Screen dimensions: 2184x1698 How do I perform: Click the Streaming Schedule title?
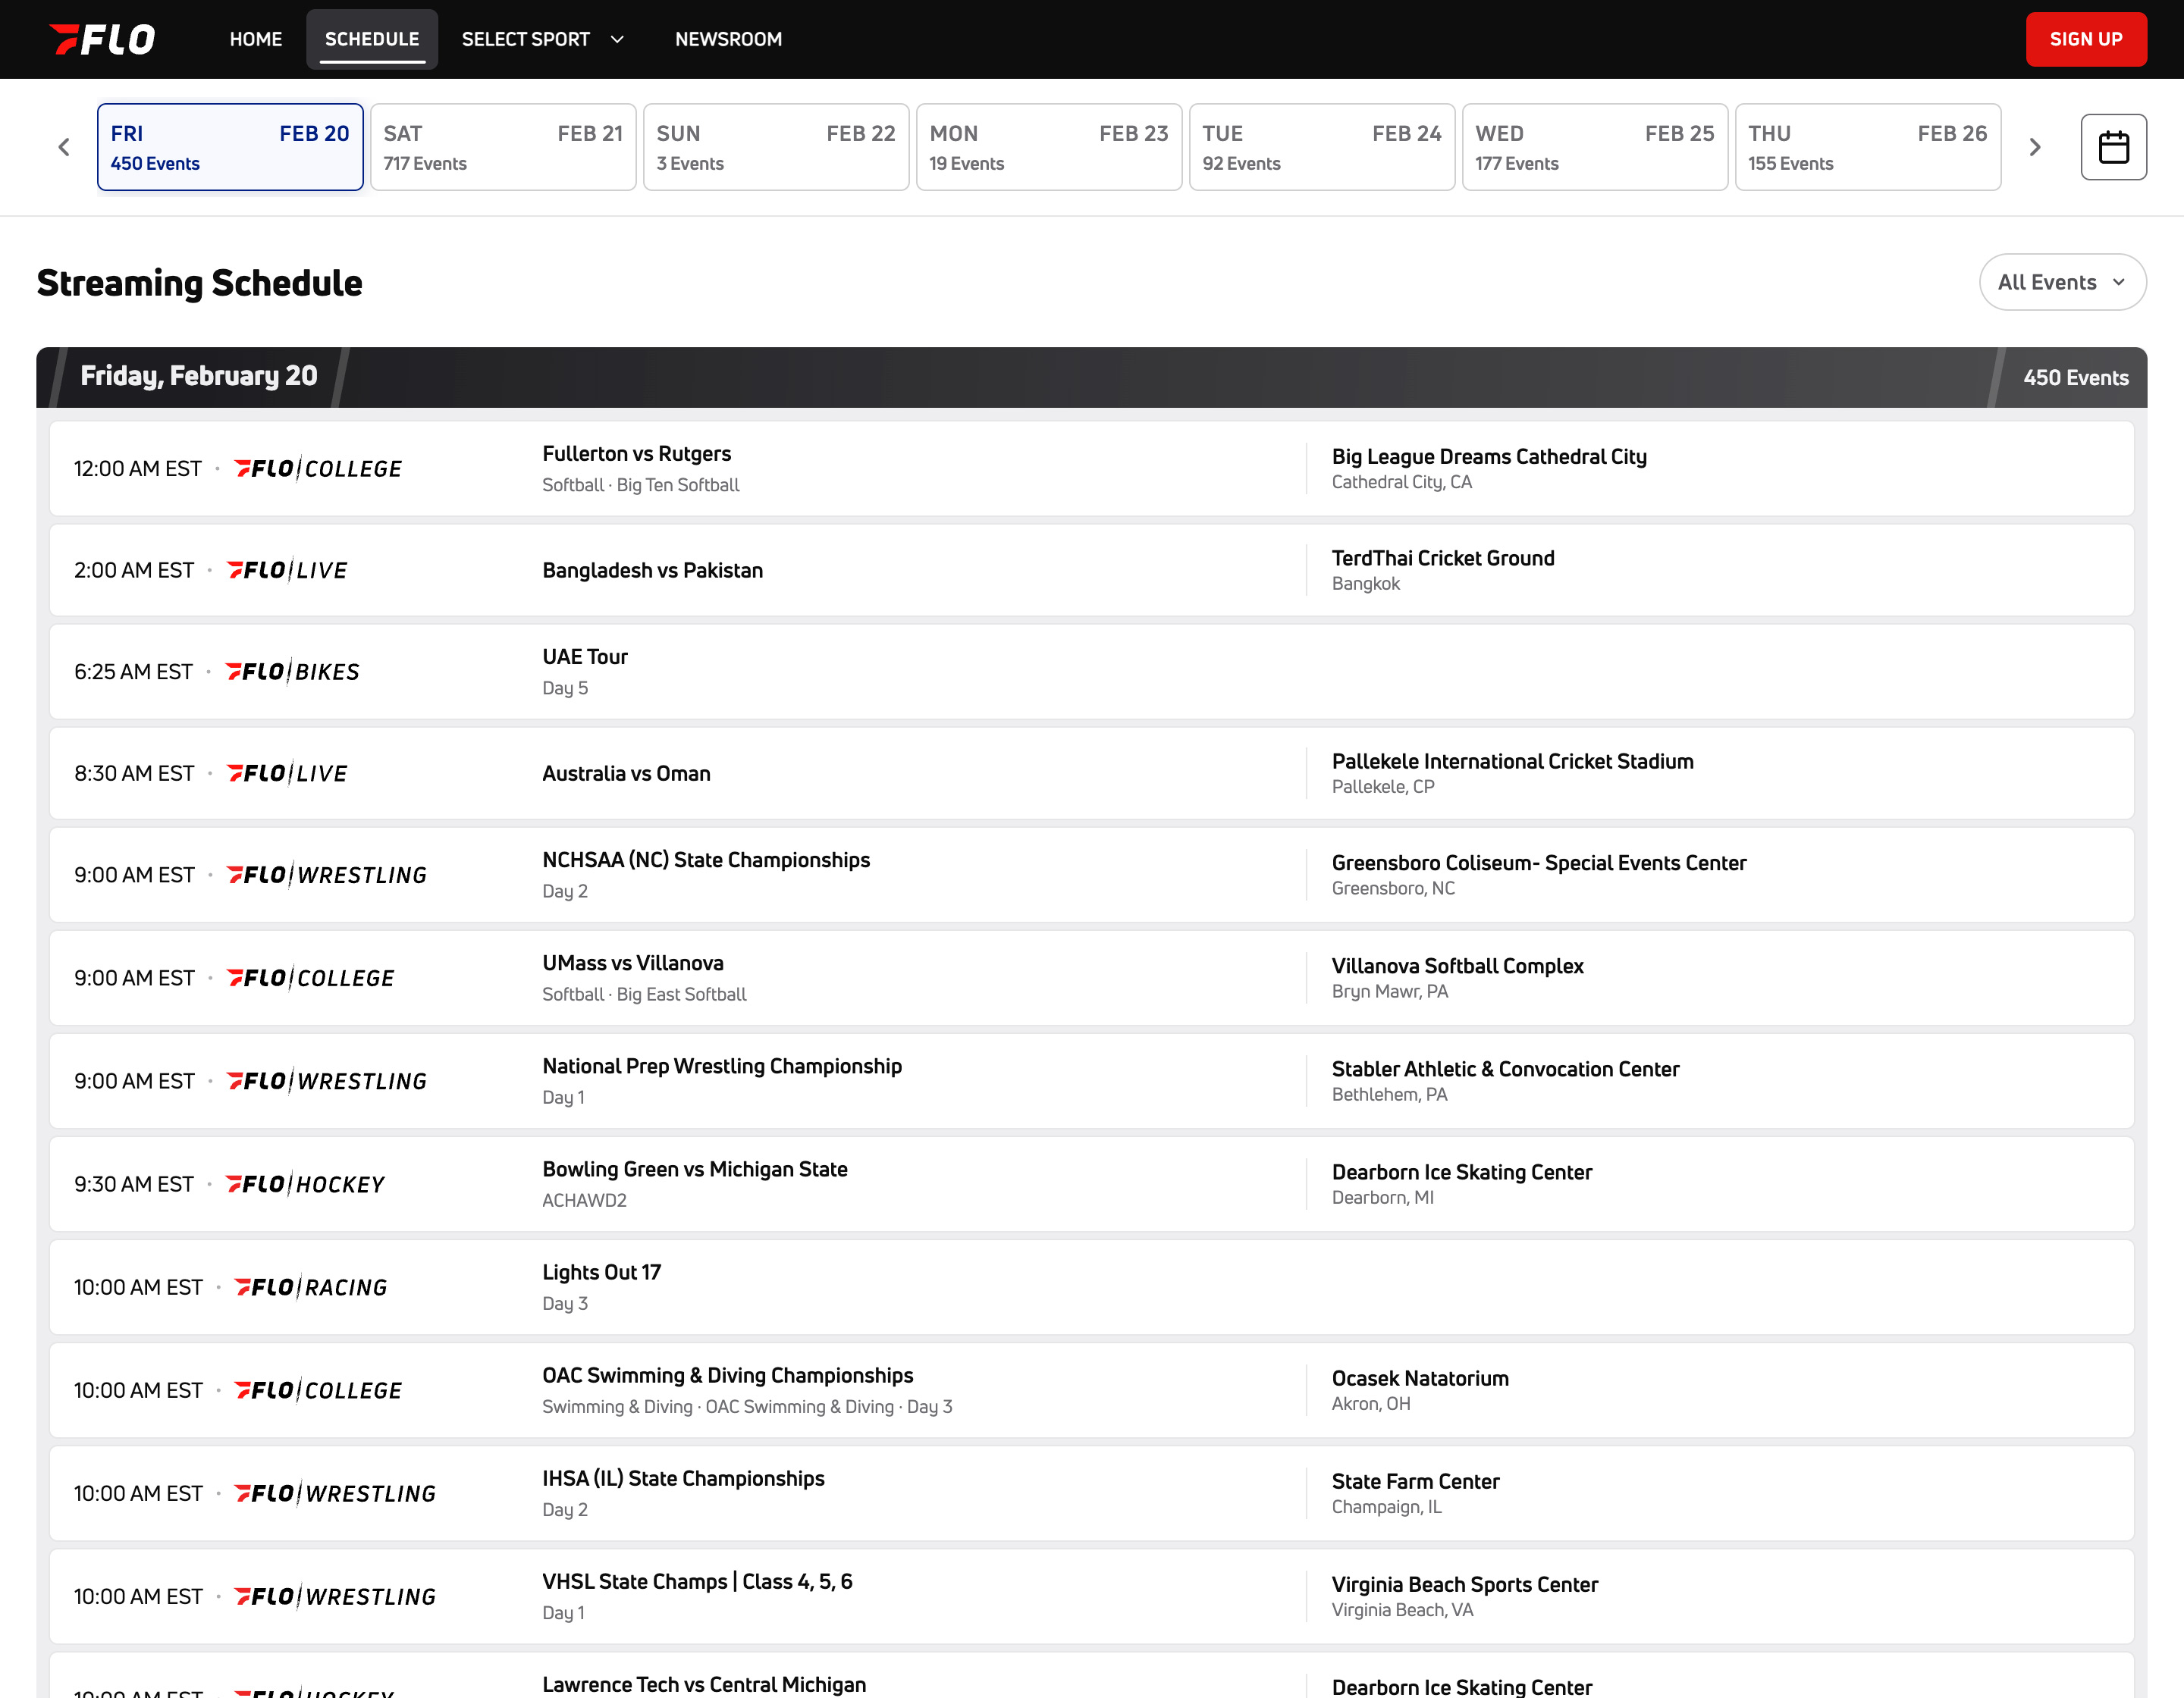tap(199, 283)
